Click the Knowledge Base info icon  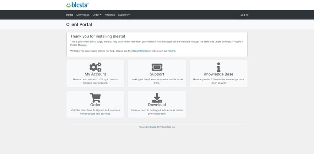pyautogui.click(x=219, y=67)
